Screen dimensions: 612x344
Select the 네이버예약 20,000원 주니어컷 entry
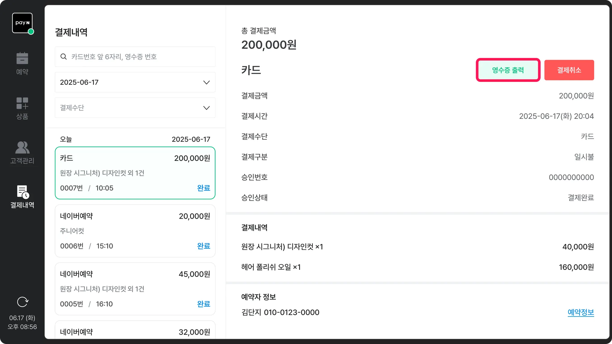coord(135,231)
